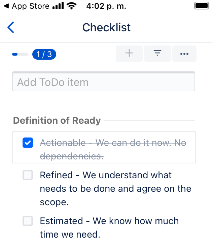Click the plus add item icon
The image size is (213, 244).
pos(129,54)
